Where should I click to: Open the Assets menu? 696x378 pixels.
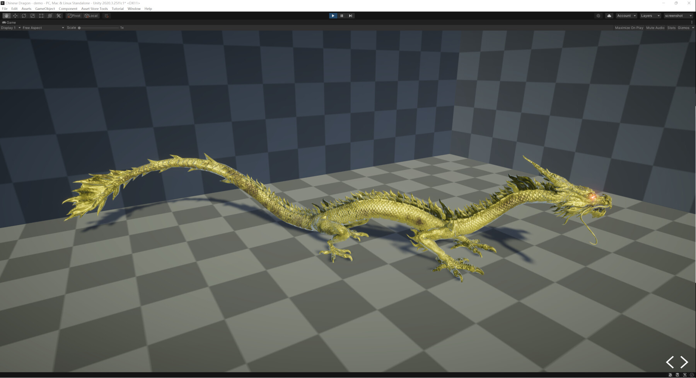point(26,8)
